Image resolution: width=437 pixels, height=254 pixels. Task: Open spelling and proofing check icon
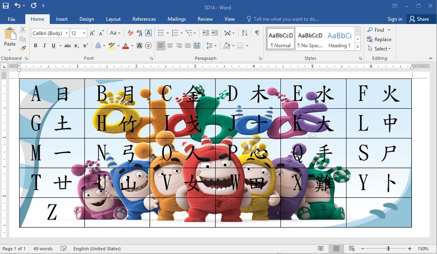pos(64,248)
